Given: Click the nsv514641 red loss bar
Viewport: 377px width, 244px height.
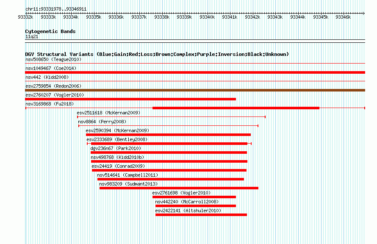Looking at the screenshot, I should click(171, 179).
